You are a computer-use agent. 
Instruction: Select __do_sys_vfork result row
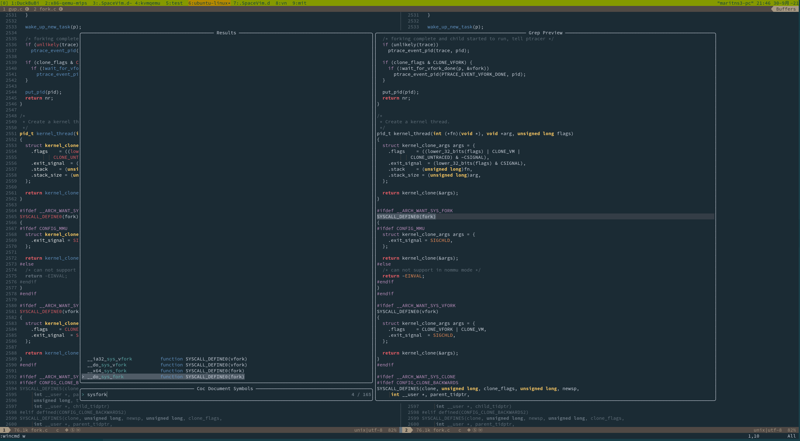167,365
